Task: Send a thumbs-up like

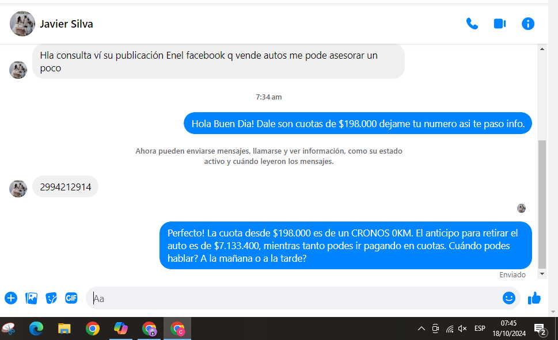Action: (534, 298)
